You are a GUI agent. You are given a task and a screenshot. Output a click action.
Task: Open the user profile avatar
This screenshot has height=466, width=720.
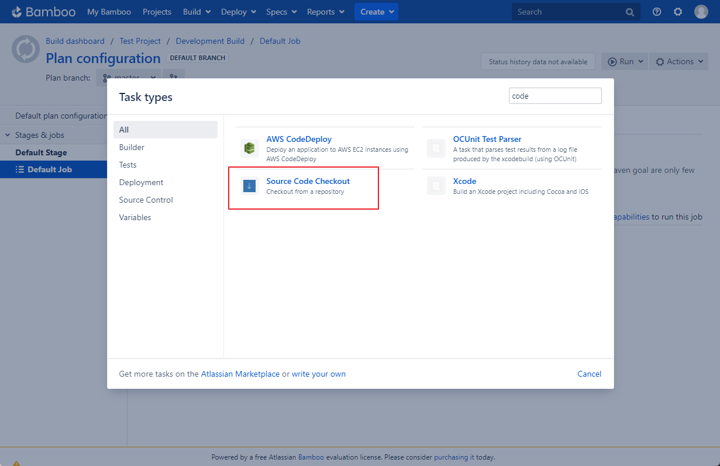[701, 12]
